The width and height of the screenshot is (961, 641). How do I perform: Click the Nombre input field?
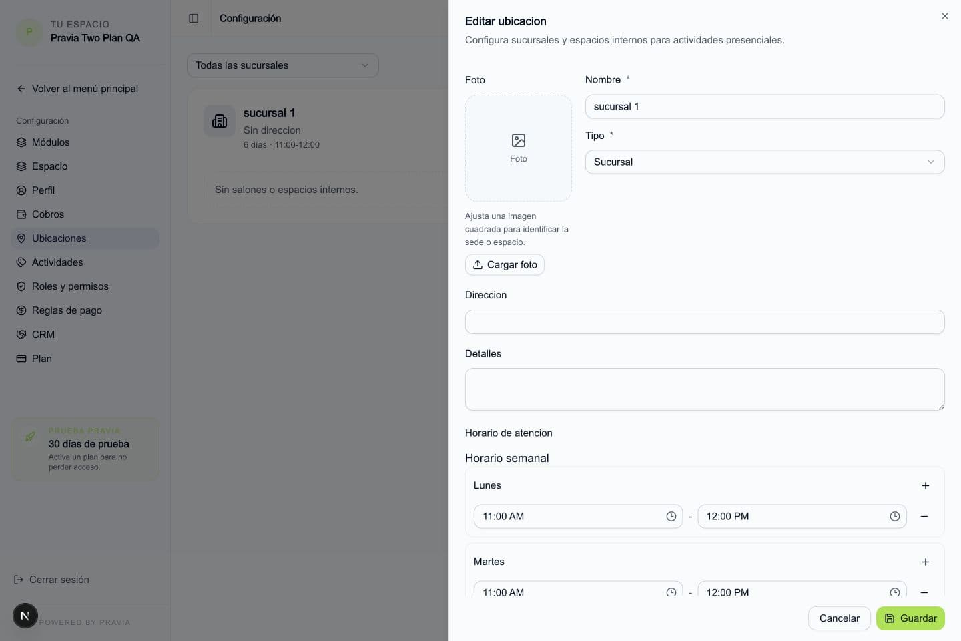point(765,106)
